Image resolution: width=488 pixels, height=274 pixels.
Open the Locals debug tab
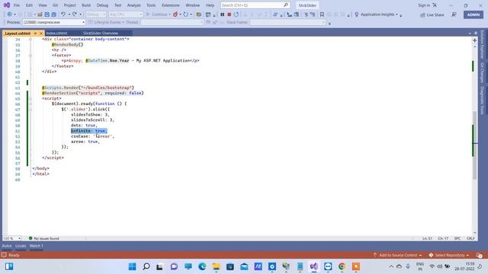pyautogui.click(x=21, y=246)
